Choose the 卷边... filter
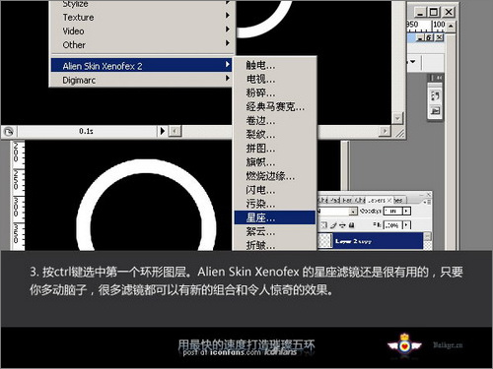Image resolution: width=493 pixels, height=369 pixels. pos(275,121)
